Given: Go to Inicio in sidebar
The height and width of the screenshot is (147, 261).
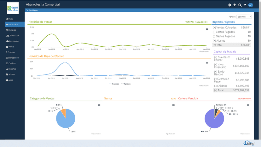Looking at the screenshot, I should pos(9,19).
